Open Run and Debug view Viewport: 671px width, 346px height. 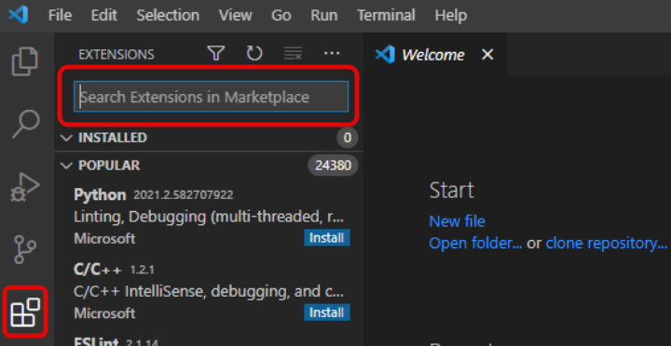[x=25, y=187]
